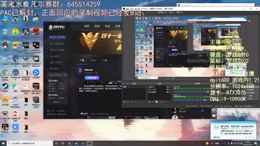The height and width of the screenshot is (146, 260).
Task: Launch QQ Music from the desktop
Action: click(x=15, y=32)
